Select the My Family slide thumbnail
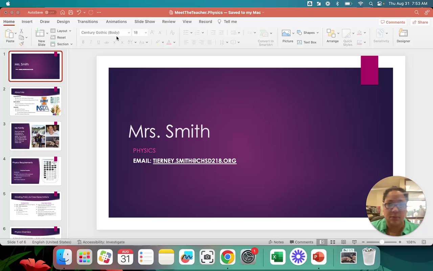The width and height of the screenshot is (433, 271). pyautogui.click(x=36, y=136)
